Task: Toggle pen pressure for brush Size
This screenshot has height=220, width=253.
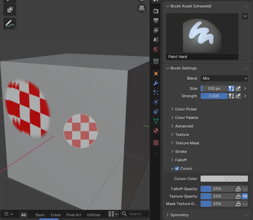Action: point(238,88)
